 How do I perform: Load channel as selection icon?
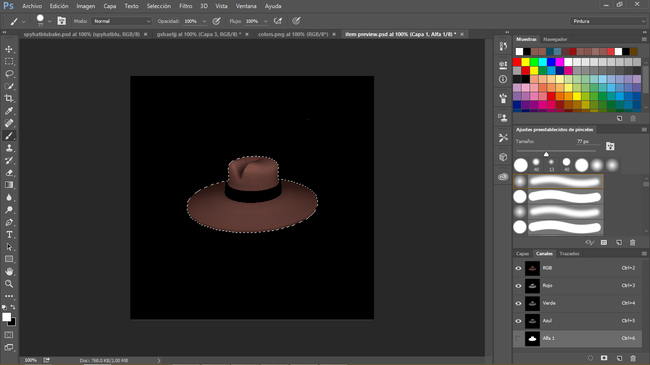[x=590, y=358]
